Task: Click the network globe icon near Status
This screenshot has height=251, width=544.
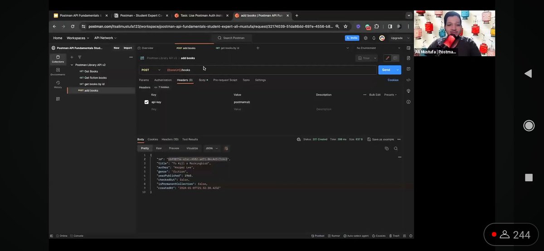Action: (299, 140)
